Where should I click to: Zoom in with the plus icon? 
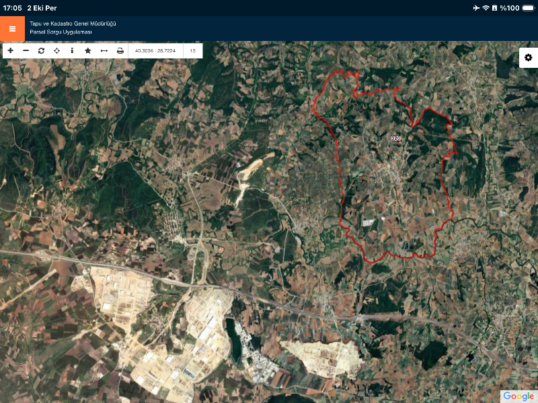[x=10, y=50]
